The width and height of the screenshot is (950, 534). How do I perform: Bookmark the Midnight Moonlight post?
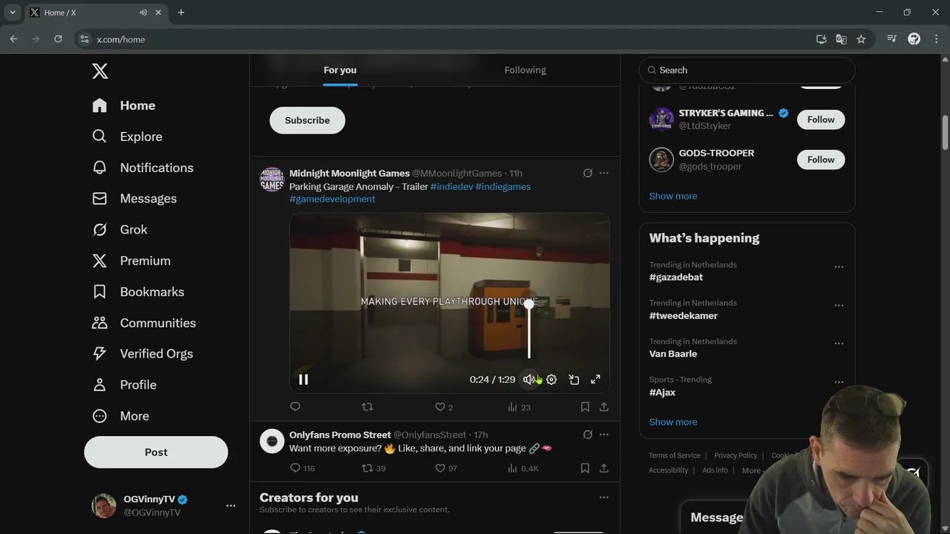click(x=585, y=407)
